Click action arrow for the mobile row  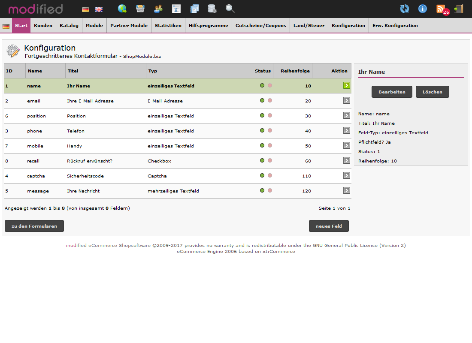(347, 145)
